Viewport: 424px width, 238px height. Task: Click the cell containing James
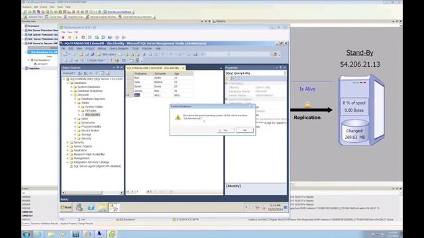[x=144, y=91]
